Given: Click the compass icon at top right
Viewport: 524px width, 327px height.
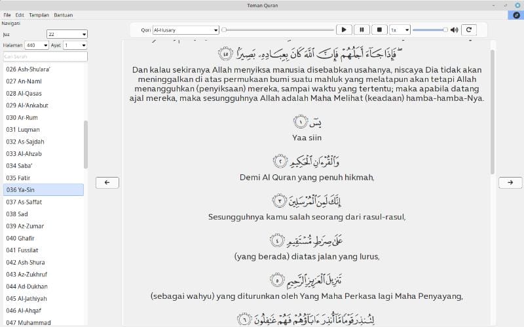Looking at the screenshot, I should tap(516, 15).
